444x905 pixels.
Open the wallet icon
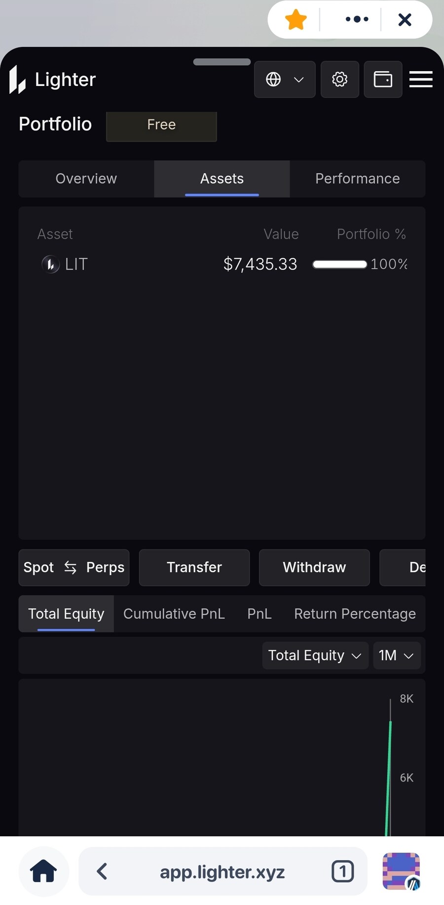pos(383,79)
